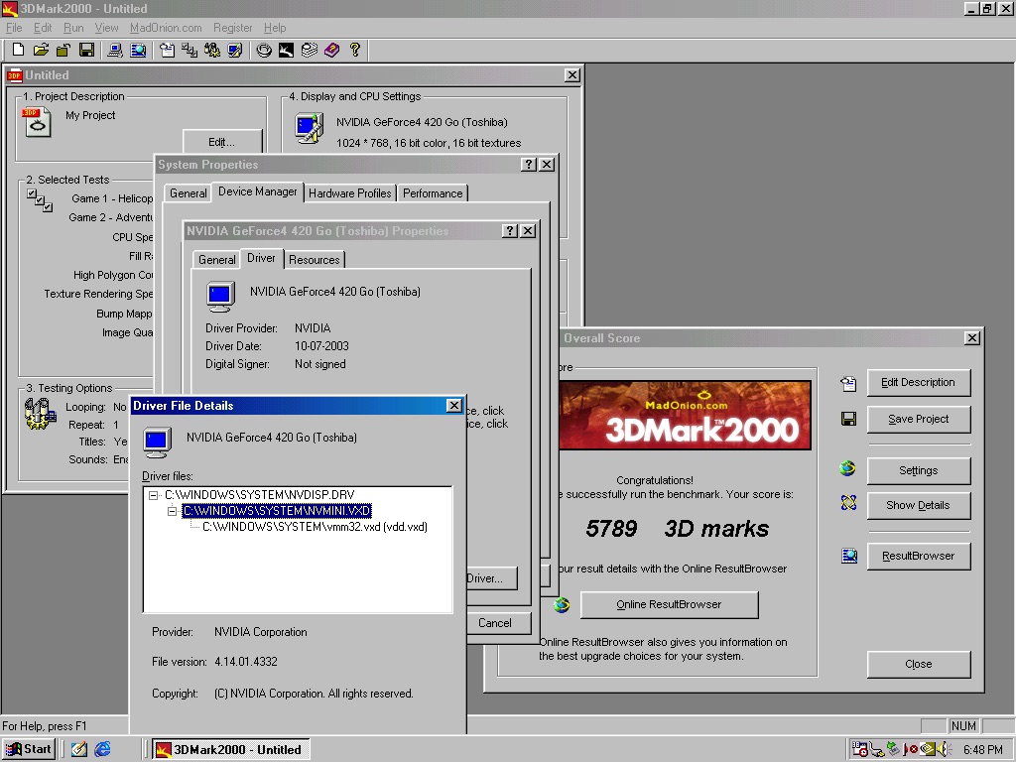Click the ? help button in GeForce4 Properties title bar
The height and width of the screenshot is (762, 1016).
pos(510,230)
